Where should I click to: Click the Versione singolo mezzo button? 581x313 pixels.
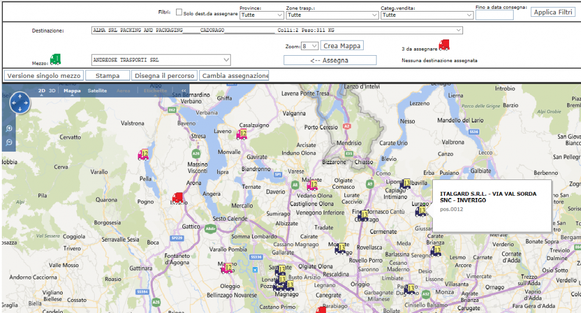(x=44, y=75)
